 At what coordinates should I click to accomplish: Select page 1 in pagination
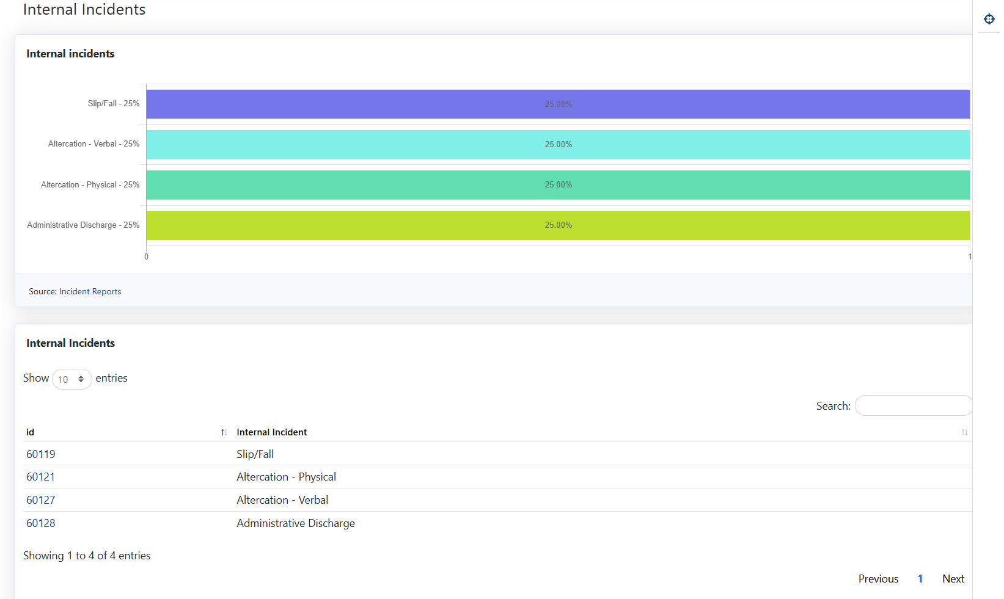[920, 579]
